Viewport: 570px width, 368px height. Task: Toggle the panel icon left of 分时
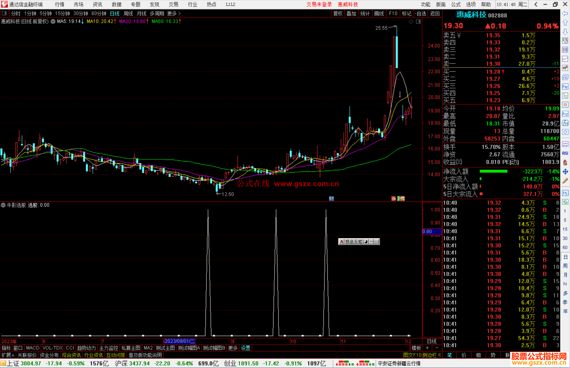pyautogui.click(x=4, y=13)
